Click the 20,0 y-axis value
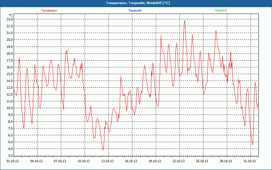 coord(10,40)
